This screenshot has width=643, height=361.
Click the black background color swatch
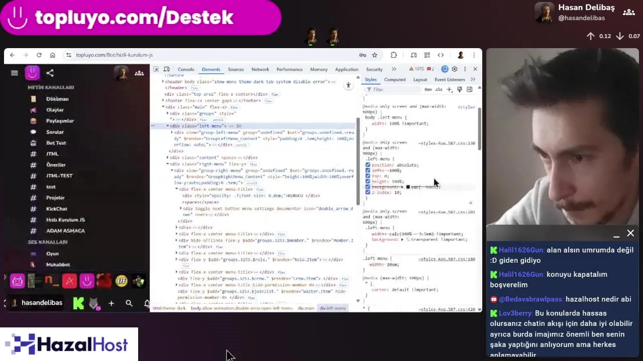click(408, 187)
